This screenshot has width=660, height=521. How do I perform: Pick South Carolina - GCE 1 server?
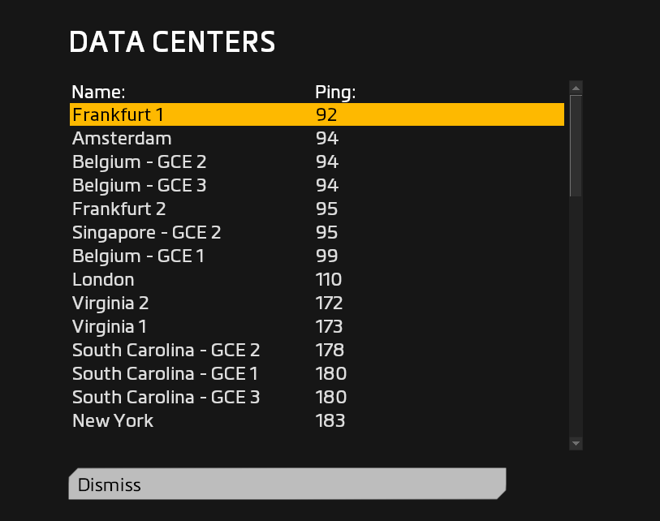pyautogui.click(x=165, y=374)
